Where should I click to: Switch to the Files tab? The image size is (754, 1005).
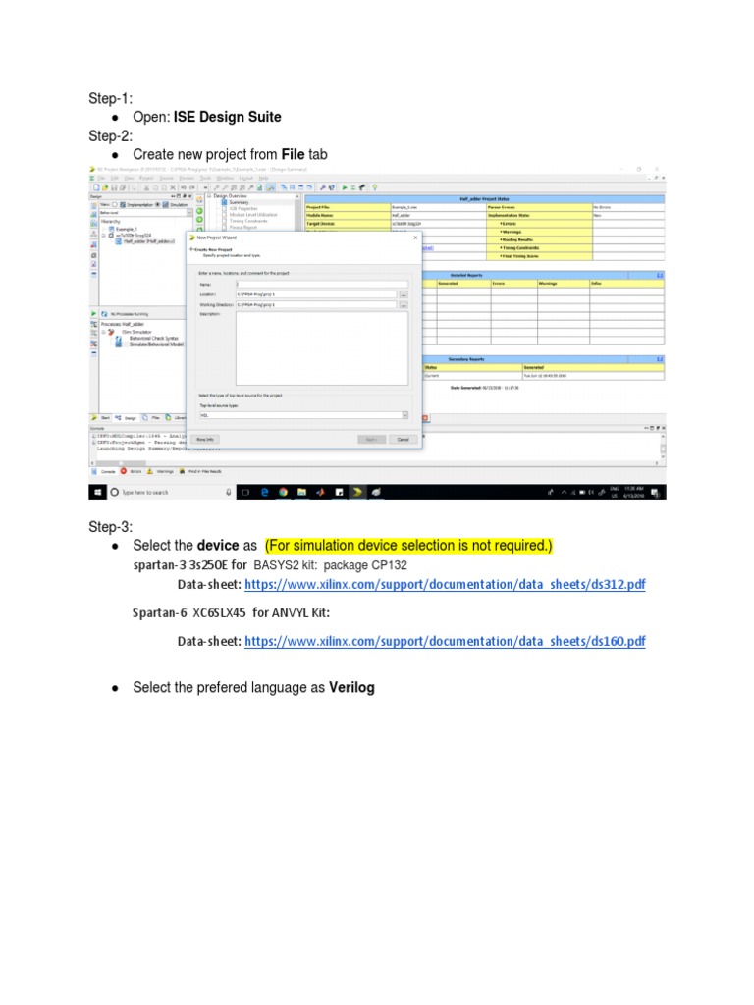click(151, 418)
